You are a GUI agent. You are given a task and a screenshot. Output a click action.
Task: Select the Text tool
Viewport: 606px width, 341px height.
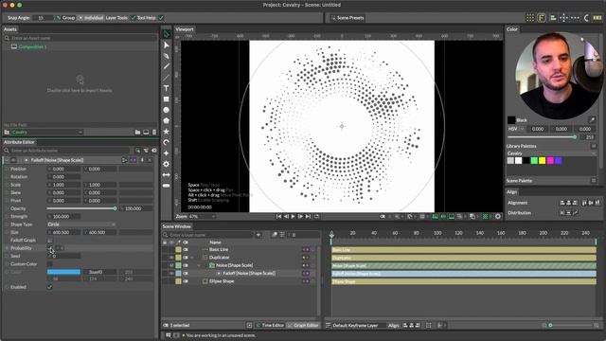tap(167, 88)
